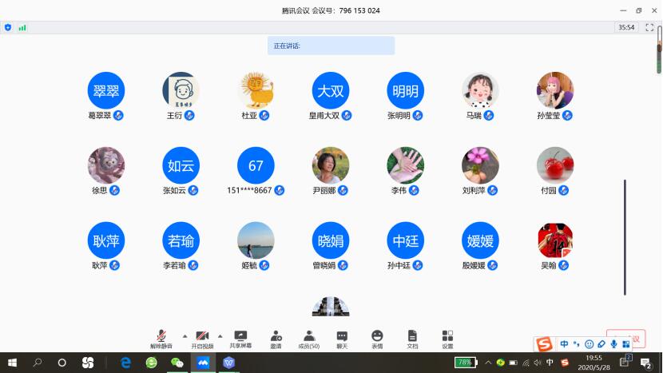Expand hidden system tray icons arrow
The height and width of the screenshot is (373, 663).
(488, 363)
